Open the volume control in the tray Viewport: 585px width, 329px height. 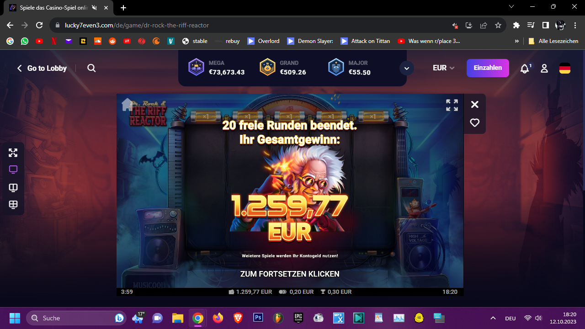[x=538, y=318]
